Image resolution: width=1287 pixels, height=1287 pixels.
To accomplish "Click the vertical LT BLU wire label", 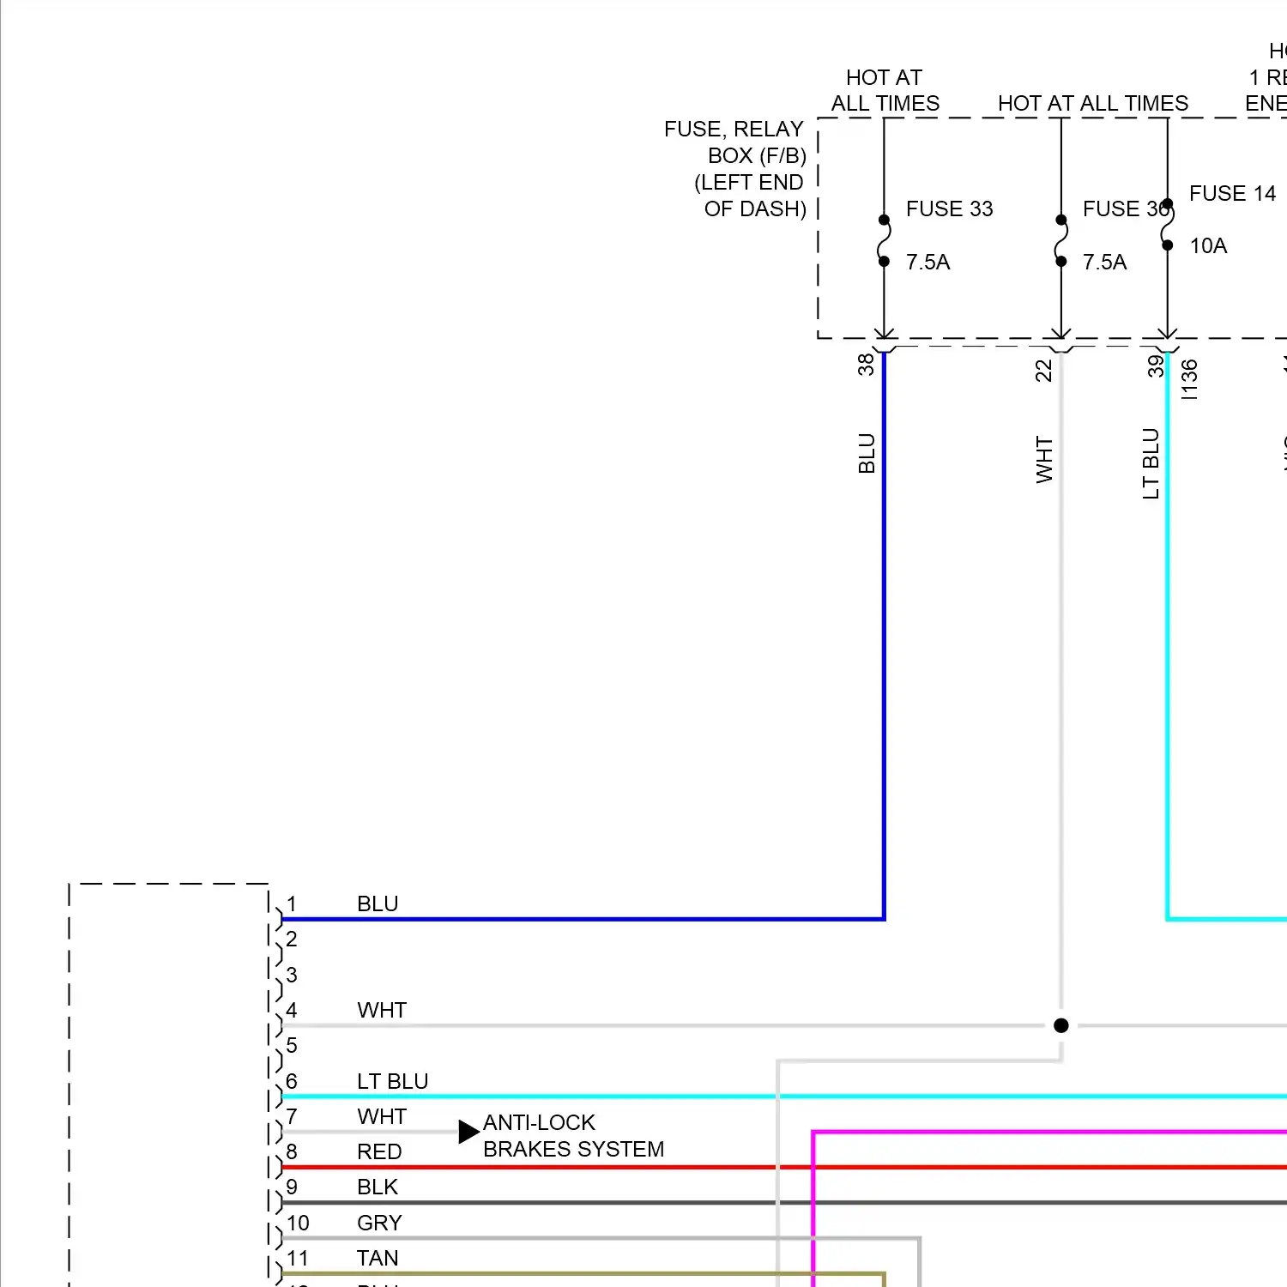I will [1151, 463].
